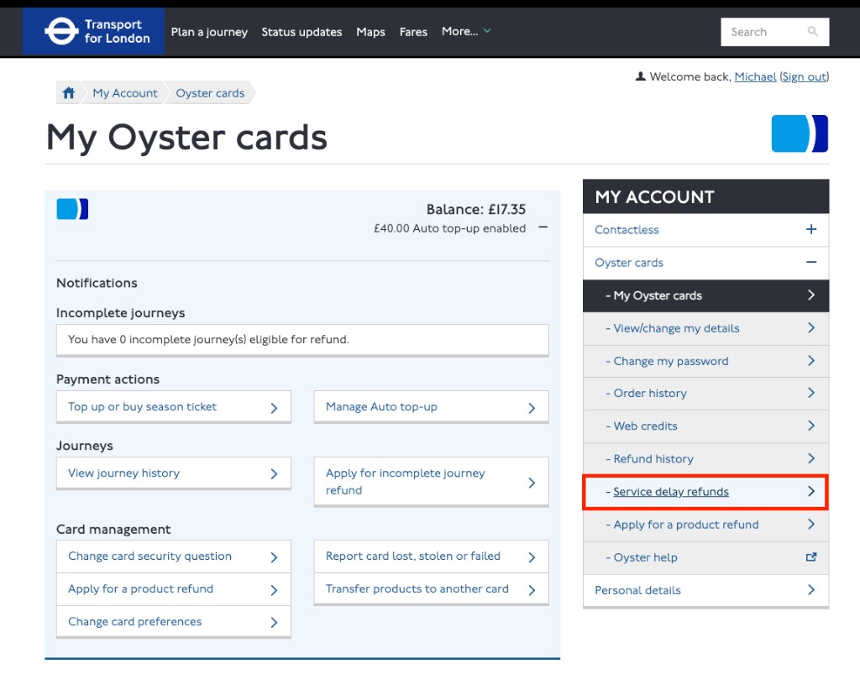
Task: Open Maps in the navigation bar
Action: tap(370, 32)
